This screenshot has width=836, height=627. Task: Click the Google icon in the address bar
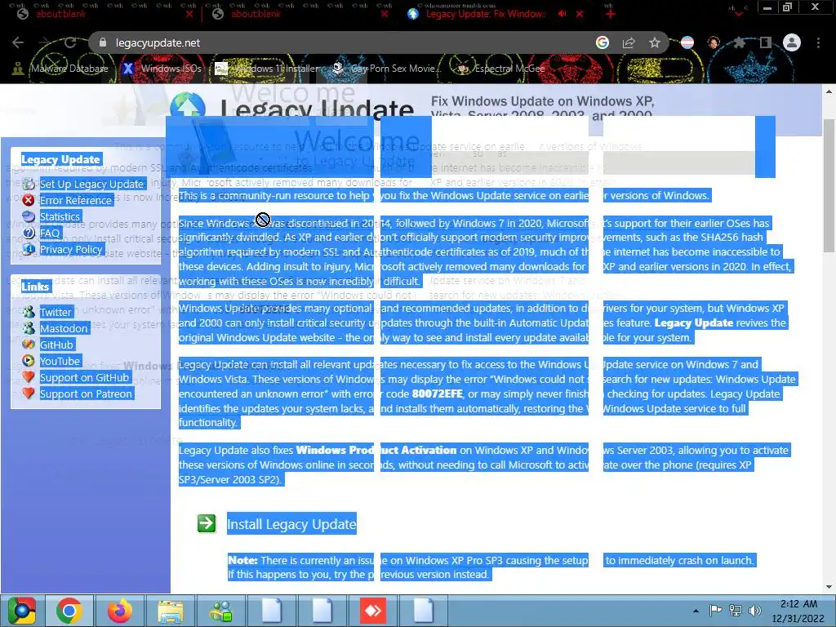603,42
